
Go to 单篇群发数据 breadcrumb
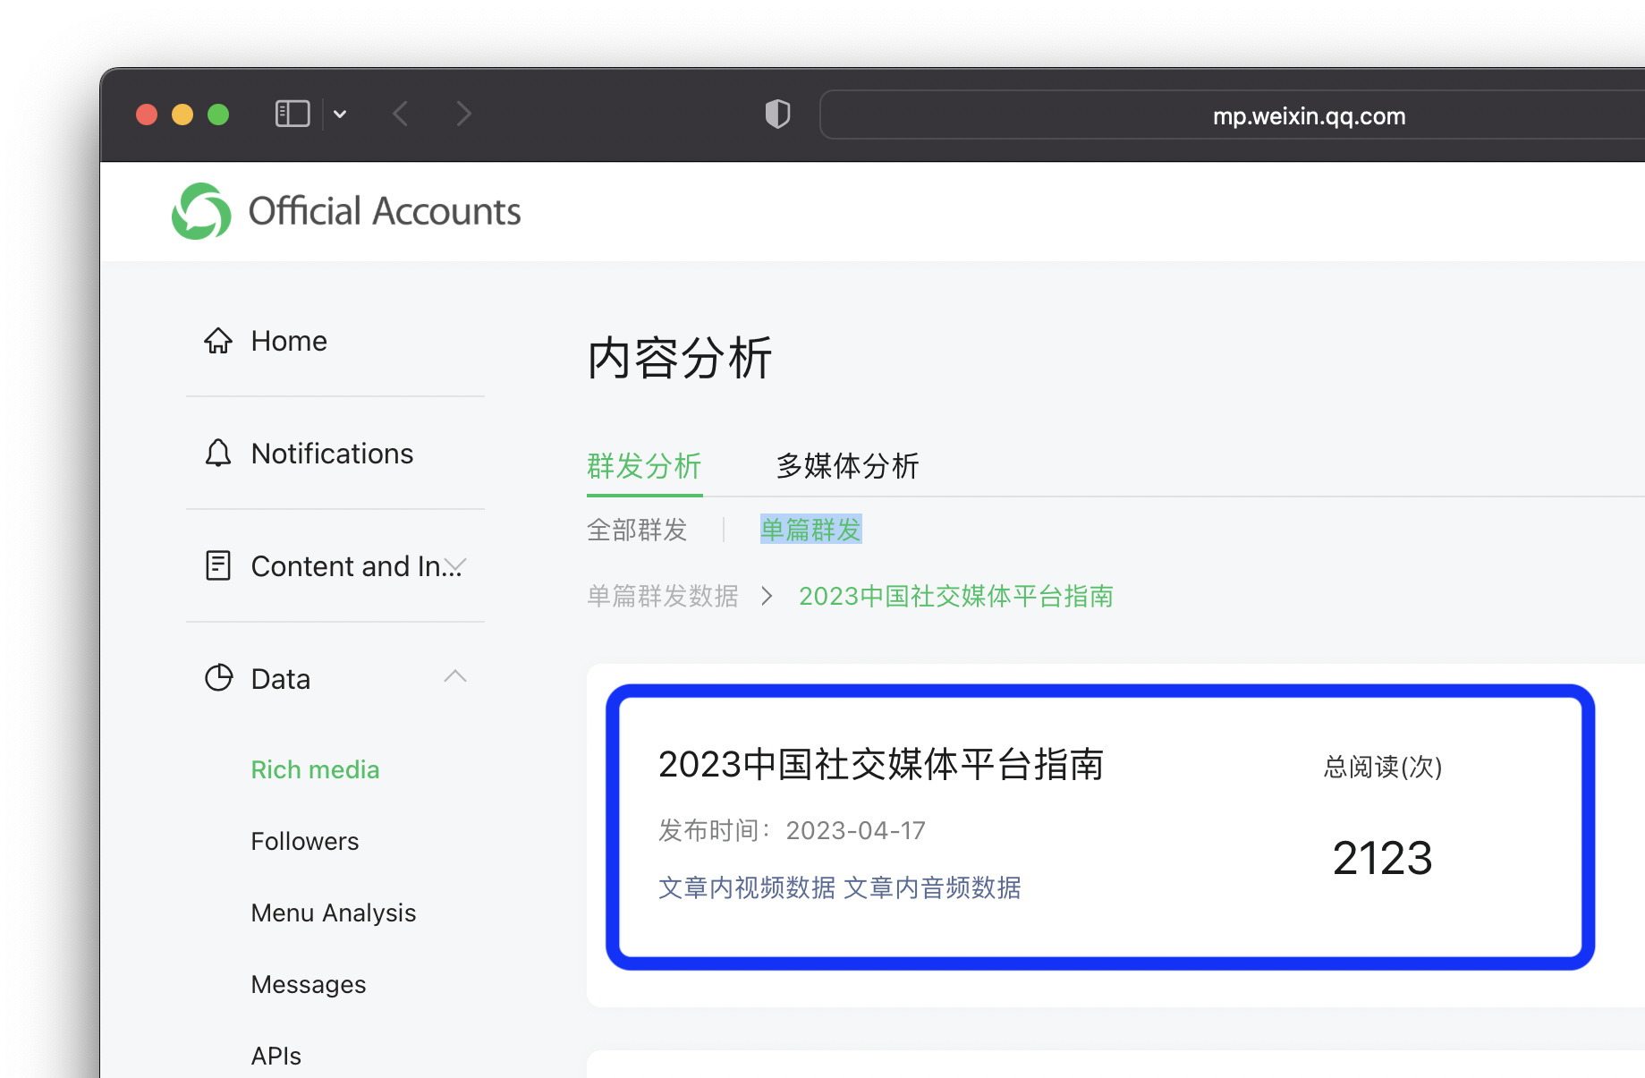[663, 596]
